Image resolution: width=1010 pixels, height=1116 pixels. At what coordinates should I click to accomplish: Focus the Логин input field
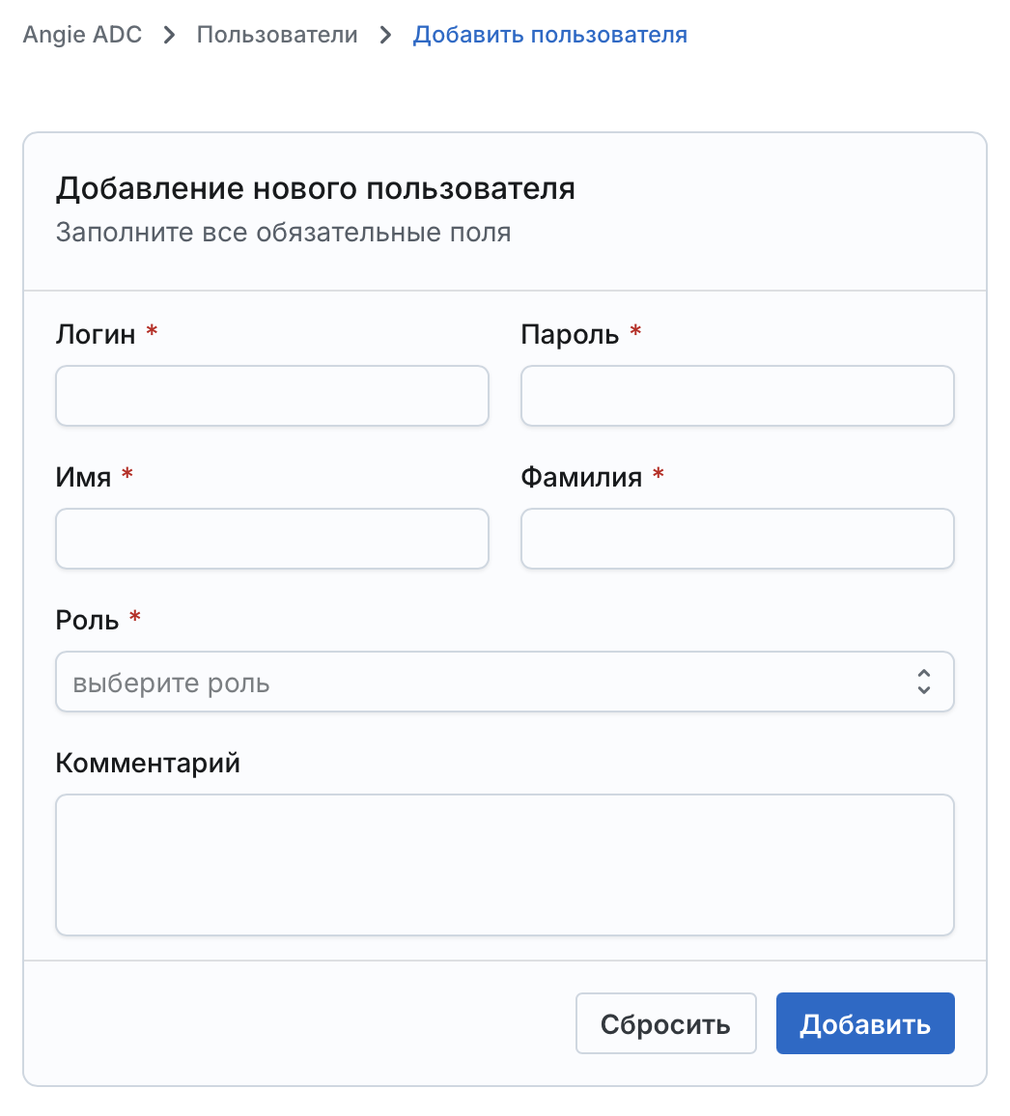272,396
